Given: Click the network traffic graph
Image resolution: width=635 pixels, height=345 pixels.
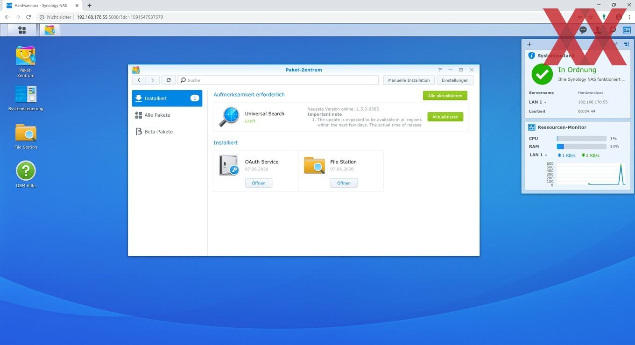Looking at the screenshot, I should click(x=591, y=174).
